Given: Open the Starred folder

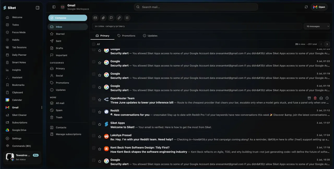Looking at the screenshot, I should click(x=68, y=34).
